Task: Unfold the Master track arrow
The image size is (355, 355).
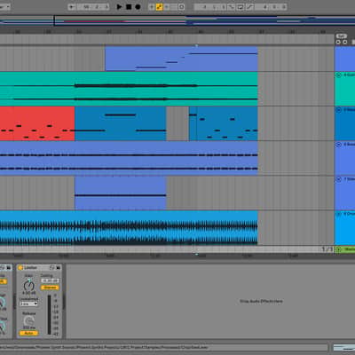Action: (339, 249)
